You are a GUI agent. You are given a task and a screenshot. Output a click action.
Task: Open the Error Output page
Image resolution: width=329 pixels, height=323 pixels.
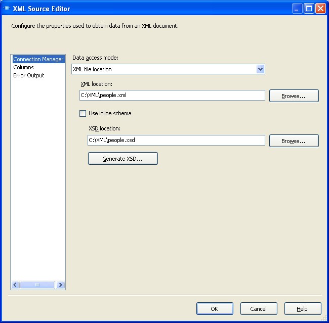[x=28, y=75]
